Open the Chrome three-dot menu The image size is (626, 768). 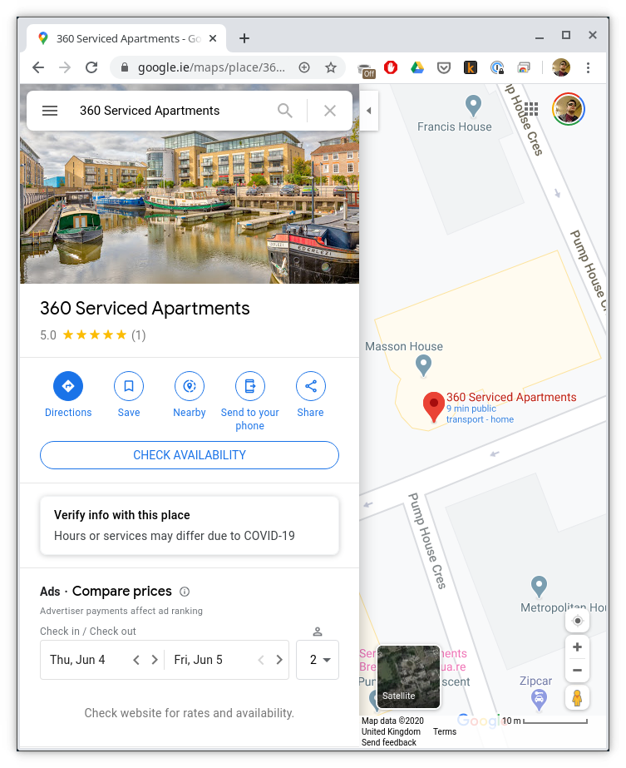[589, 67]
